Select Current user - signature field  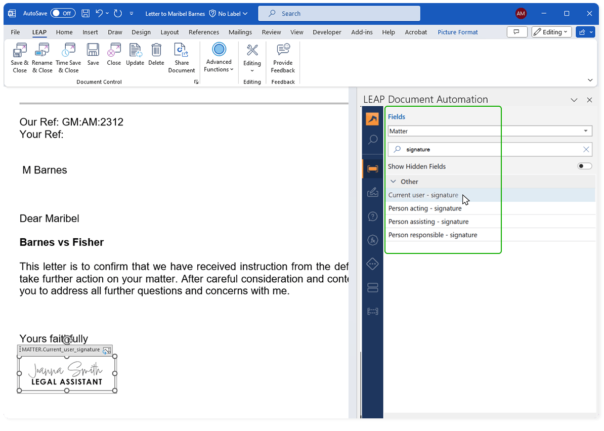point(490,195)
